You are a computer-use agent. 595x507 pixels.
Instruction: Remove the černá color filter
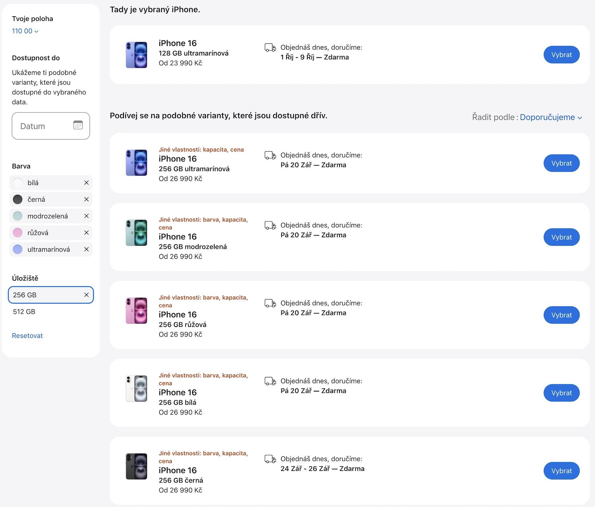(x=86, y=199)
